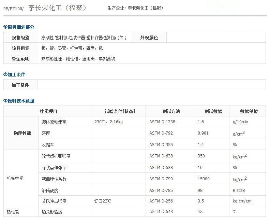This screenshot has height=224, width=270.
Task: Click the 性能项目 column header
Action: pos(47,111)
